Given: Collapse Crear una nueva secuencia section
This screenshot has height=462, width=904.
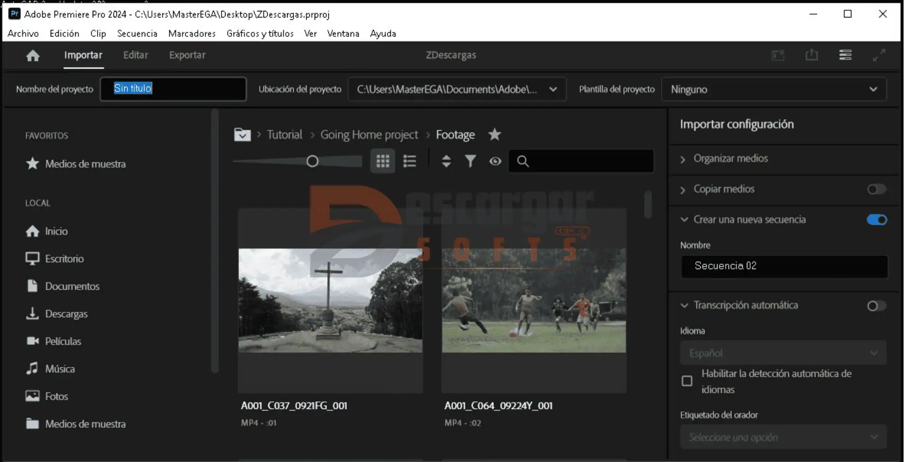Looking at the screenshot, I should (684, 219).
